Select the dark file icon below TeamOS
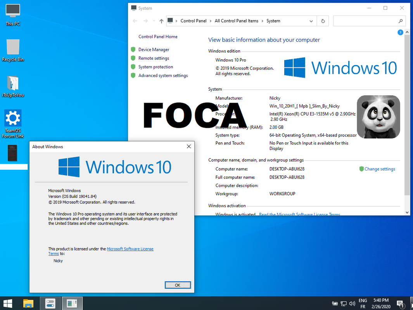 click(12, 153)
